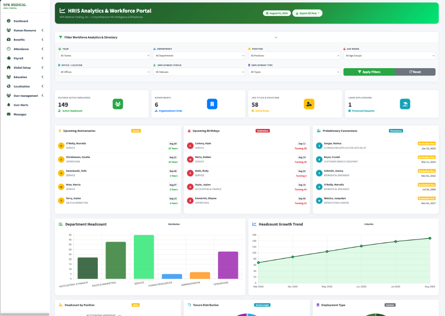Expand the Payroll menu chevron
The height and width of the screenshot is (316, 445).
(43, 59)
